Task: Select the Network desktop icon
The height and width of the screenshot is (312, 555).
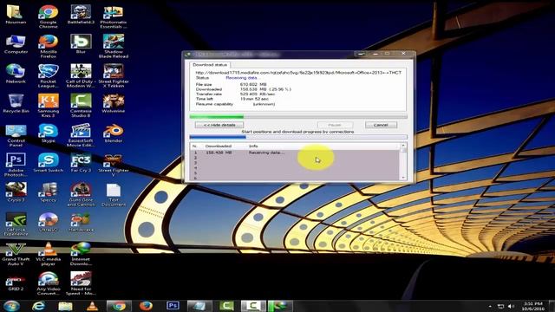Action: 16,74
